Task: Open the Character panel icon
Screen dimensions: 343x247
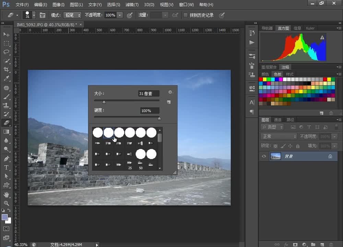Action: coord(252,102)
